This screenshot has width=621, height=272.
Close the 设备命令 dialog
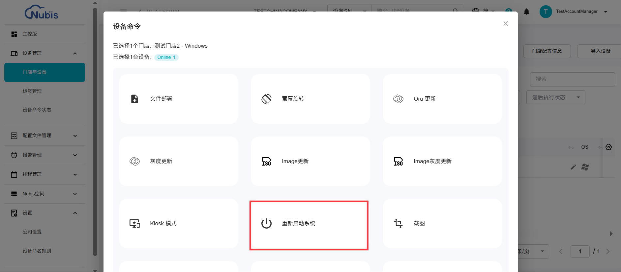click(506, 24)
